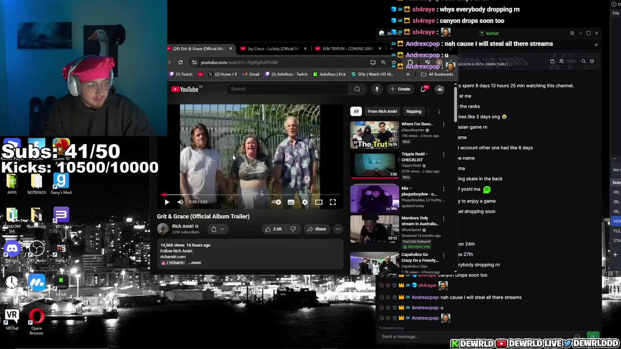Open the OBS Studio desktop shortcut
621x349 pixels.
[x=36, y=252]
